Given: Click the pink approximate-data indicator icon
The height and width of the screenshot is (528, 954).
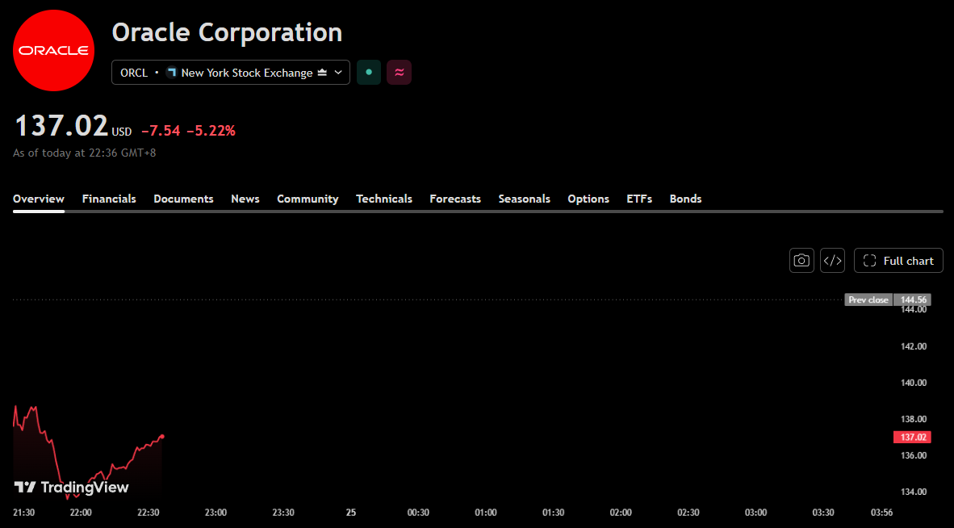Looking at the screenshot, I should (400, 73).
